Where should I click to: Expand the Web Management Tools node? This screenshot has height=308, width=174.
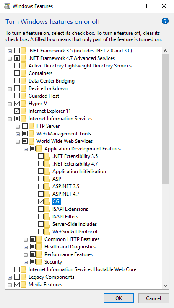[18, 134]
